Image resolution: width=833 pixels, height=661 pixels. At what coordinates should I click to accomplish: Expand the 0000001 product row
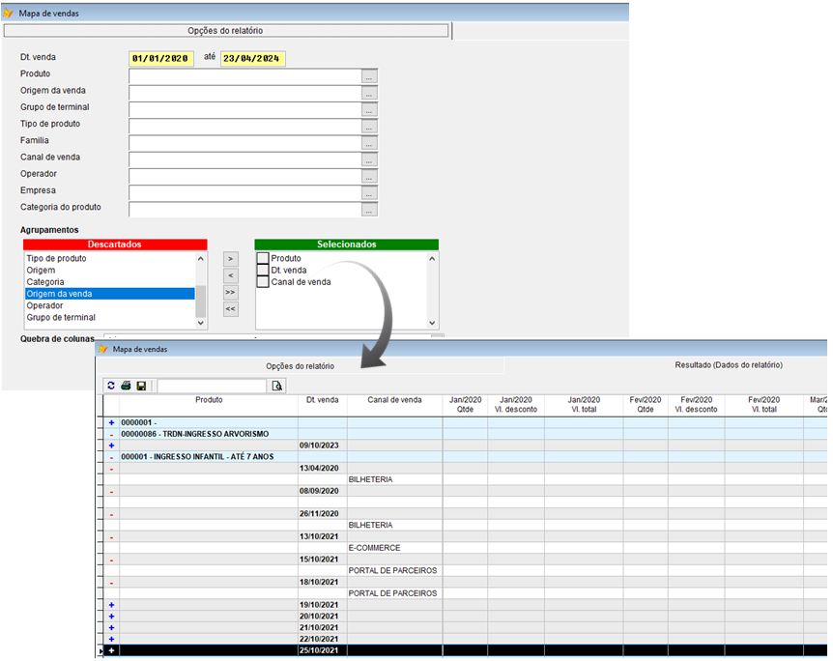click(112, 423)
